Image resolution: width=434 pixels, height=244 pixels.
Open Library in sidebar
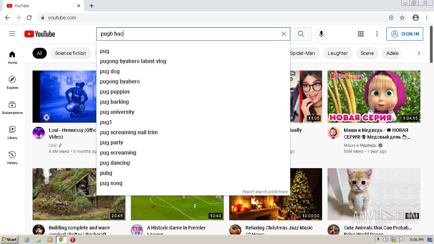click(x=12, y=133)
